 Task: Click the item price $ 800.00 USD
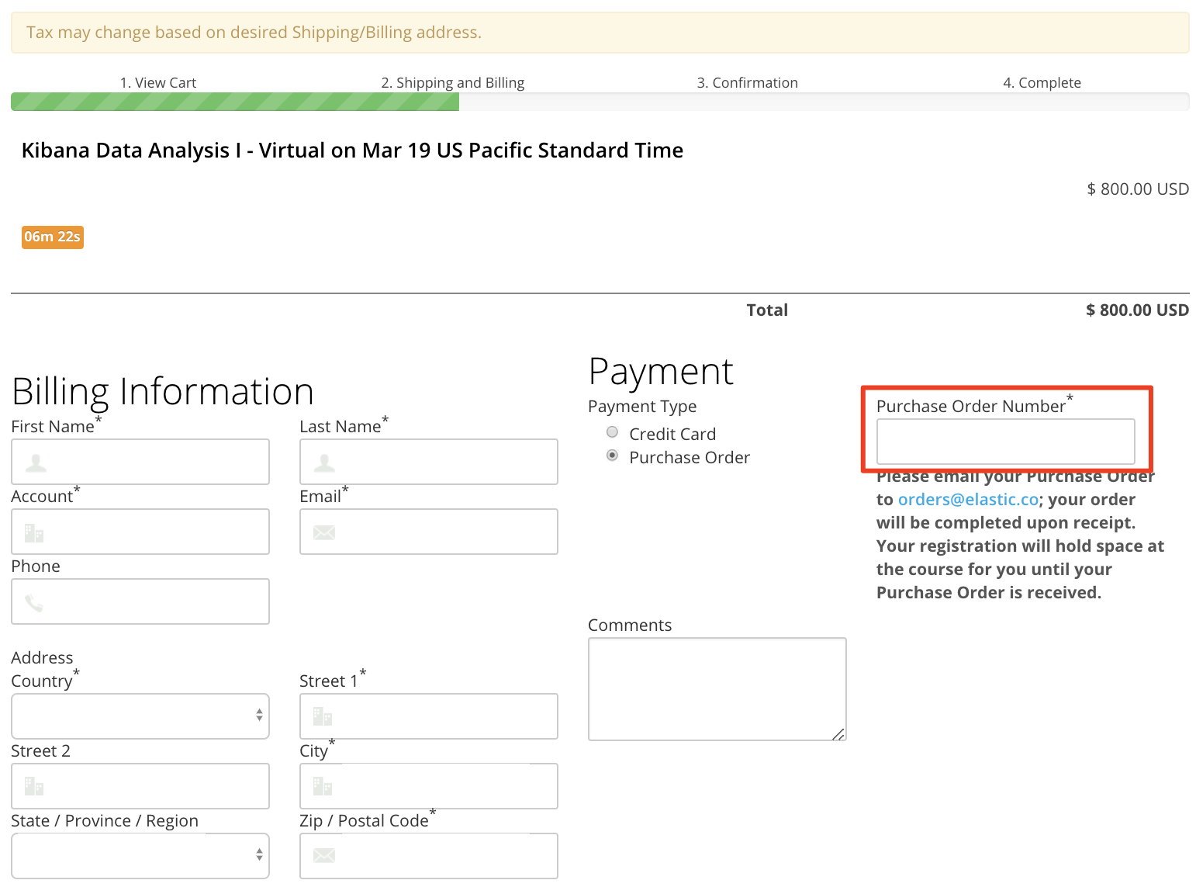tap(1138, 189)
